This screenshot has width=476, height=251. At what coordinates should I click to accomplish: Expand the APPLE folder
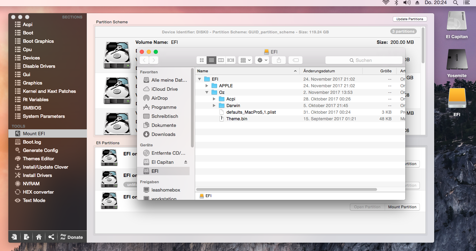[x=207, y=86]
